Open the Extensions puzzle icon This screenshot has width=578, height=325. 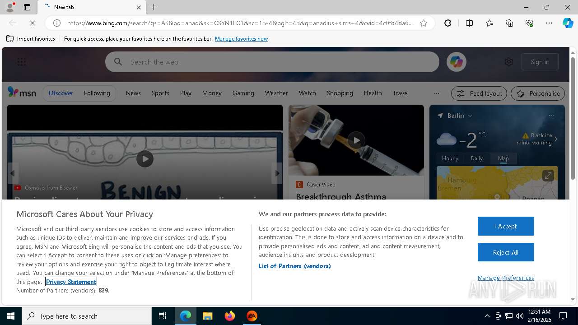pyautogui.click(x=447, y=23)
